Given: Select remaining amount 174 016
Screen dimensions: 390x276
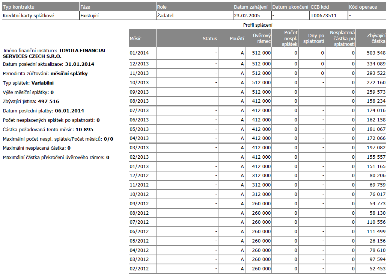Looking at the screenshot, I should point(371,110).
